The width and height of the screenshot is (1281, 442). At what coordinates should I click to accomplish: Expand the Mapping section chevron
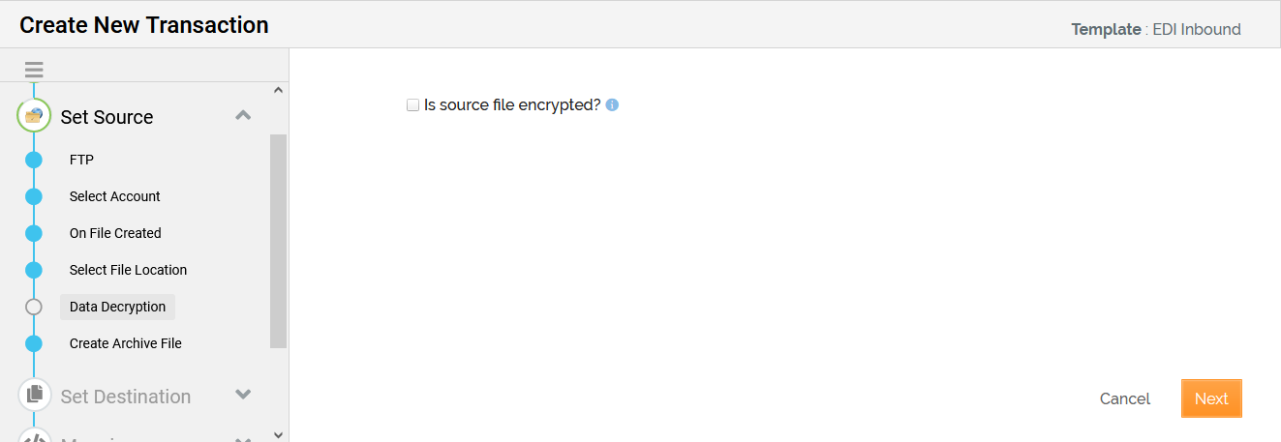pyautogui.click(x=243, y=438)
